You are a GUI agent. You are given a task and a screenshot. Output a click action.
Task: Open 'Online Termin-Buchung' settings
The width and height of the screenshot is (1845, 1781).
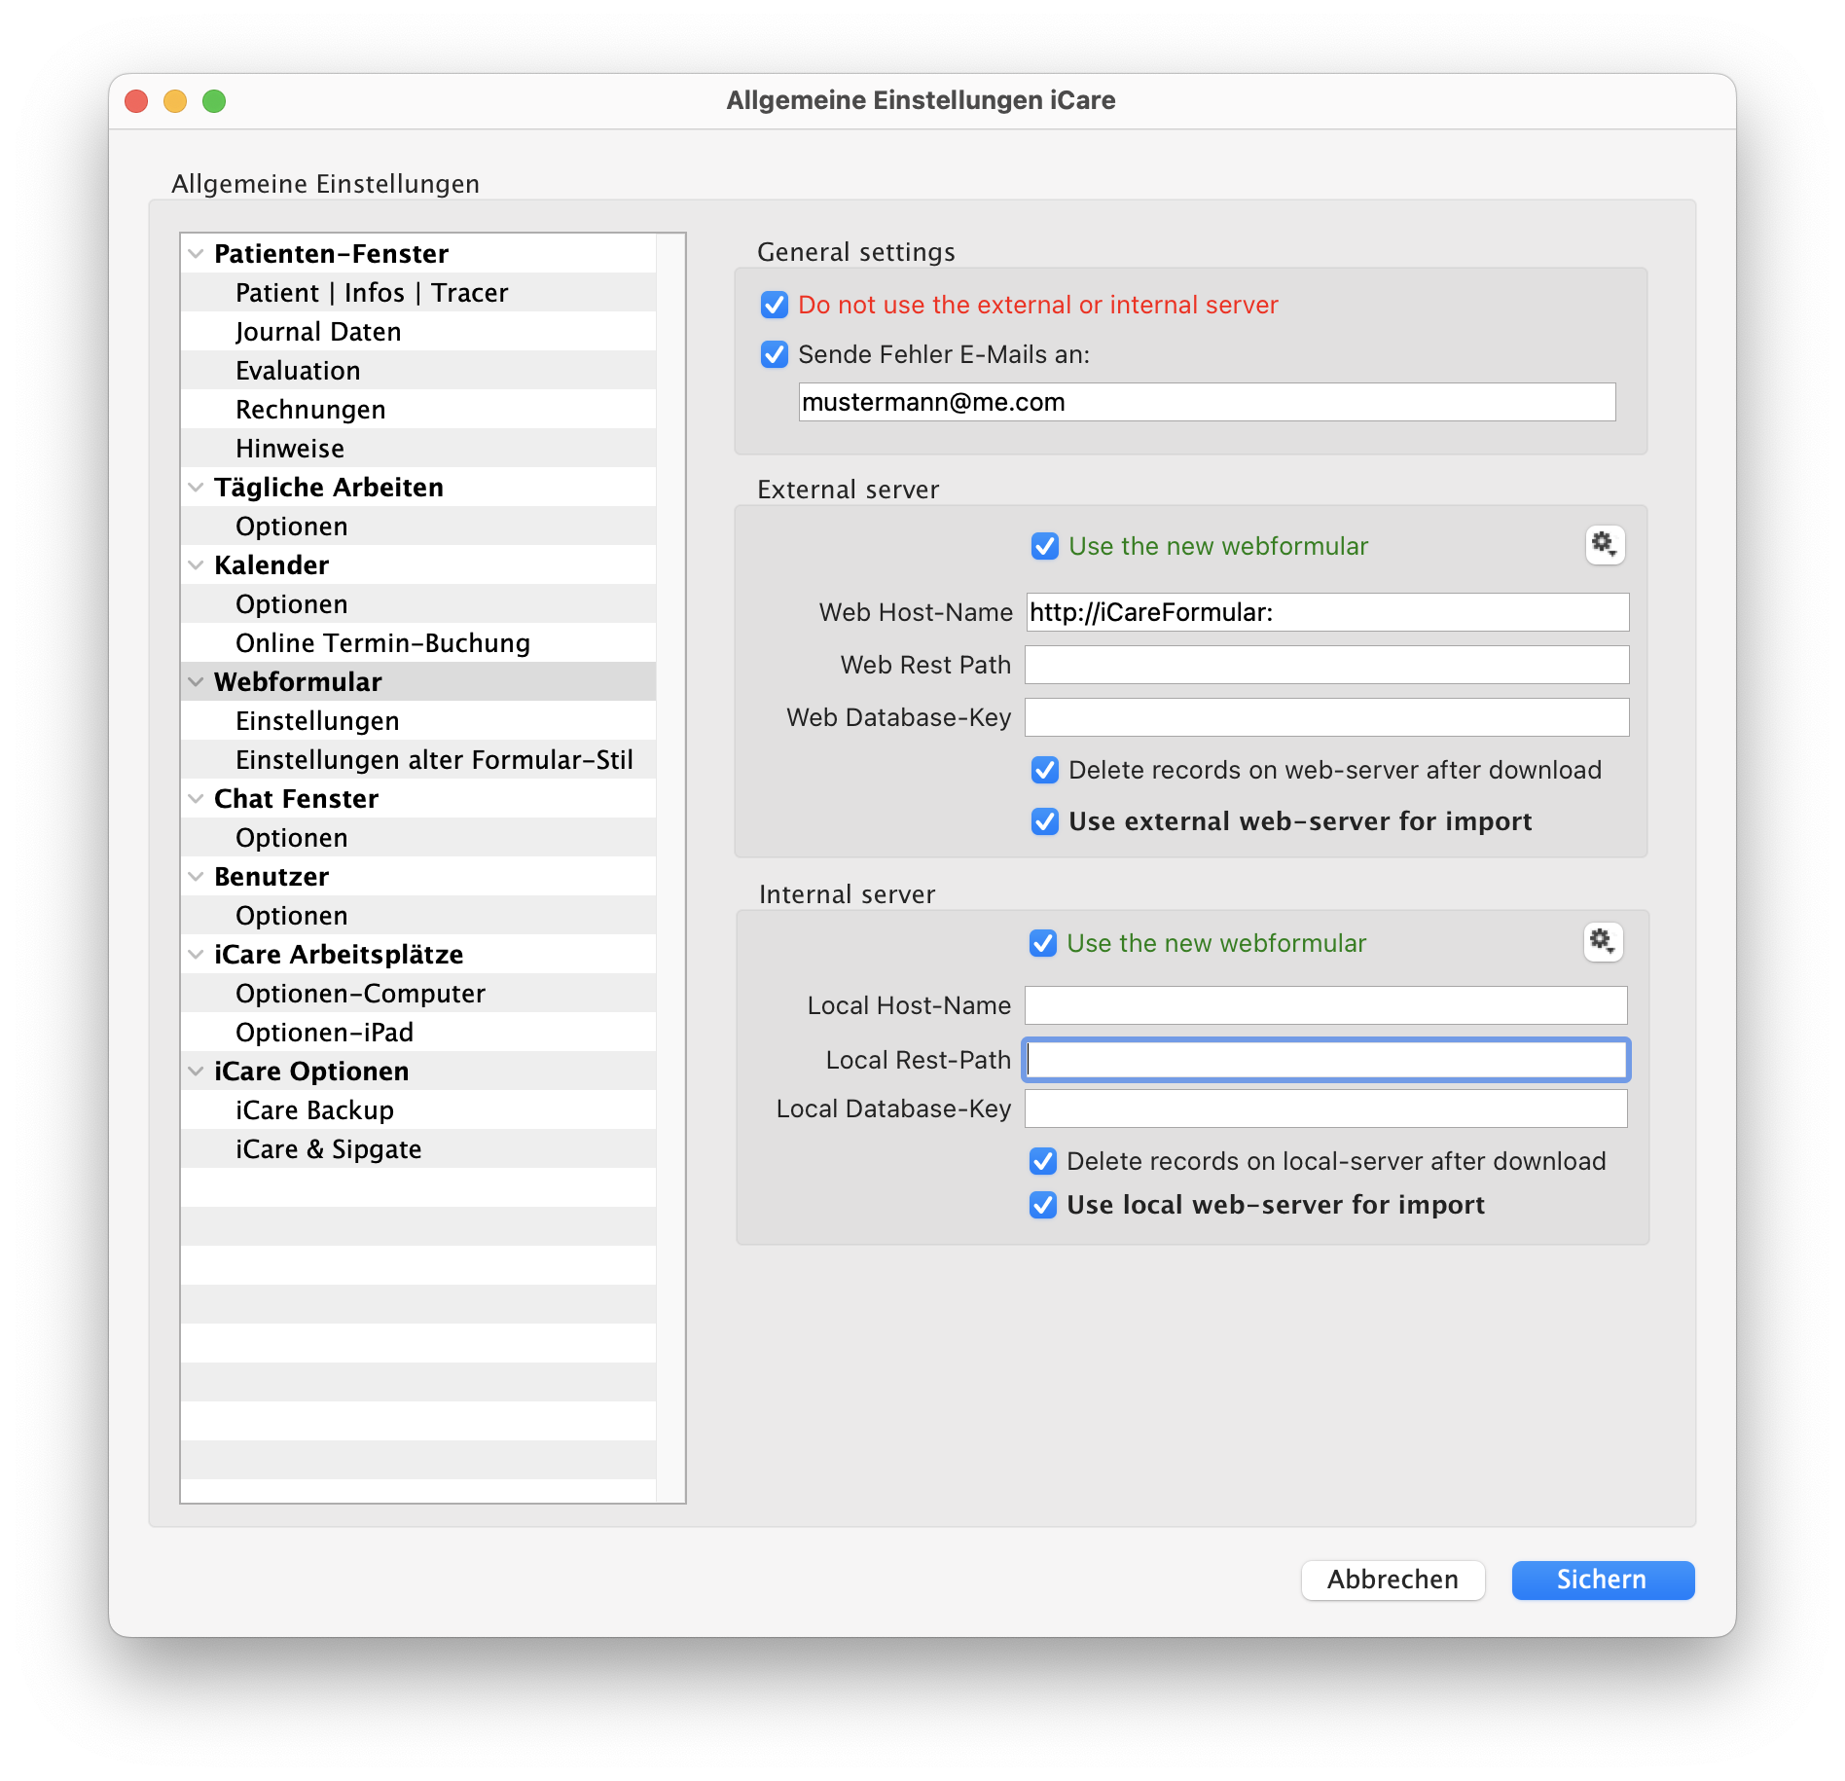[382, 643]
